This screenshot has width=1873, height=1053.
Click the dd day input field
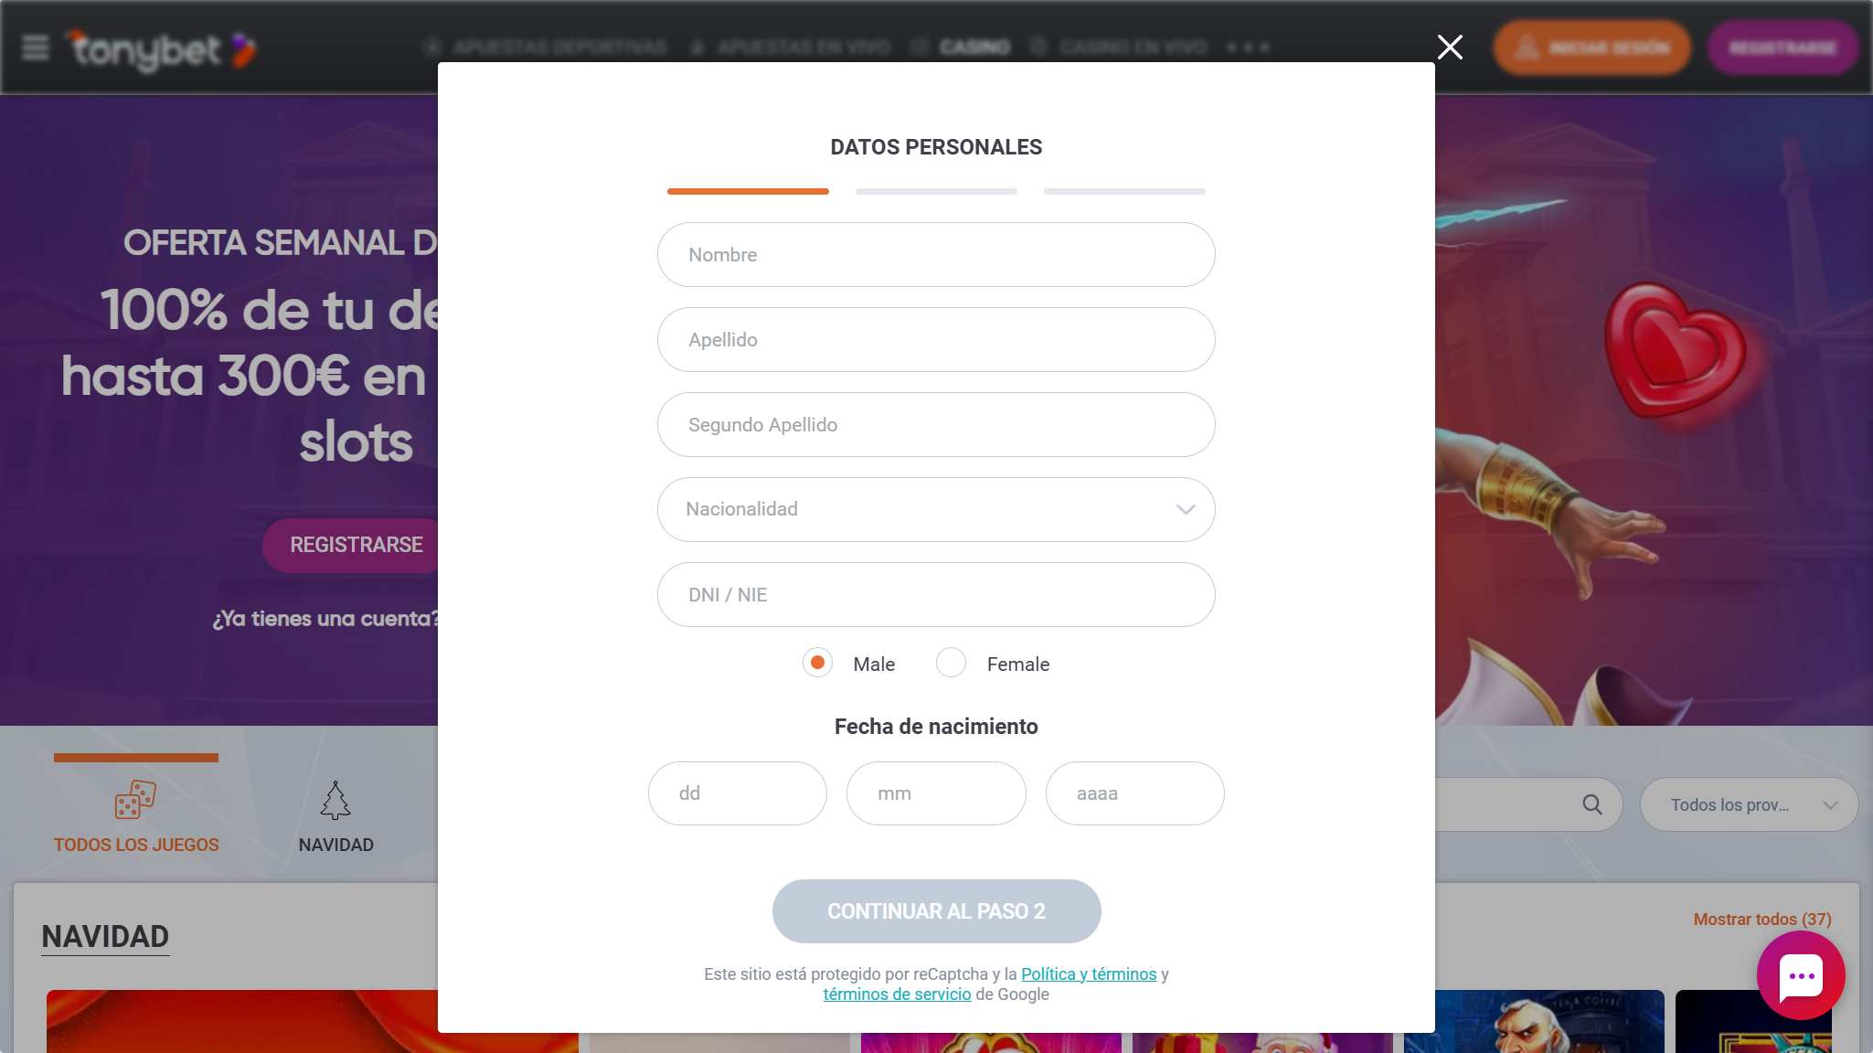click(738, 793)
